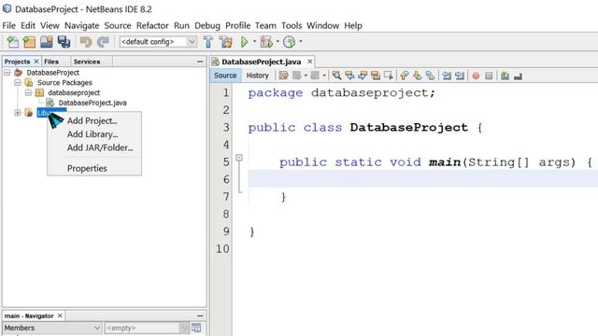
Task: Click the History view button
Action: point(258,76)
